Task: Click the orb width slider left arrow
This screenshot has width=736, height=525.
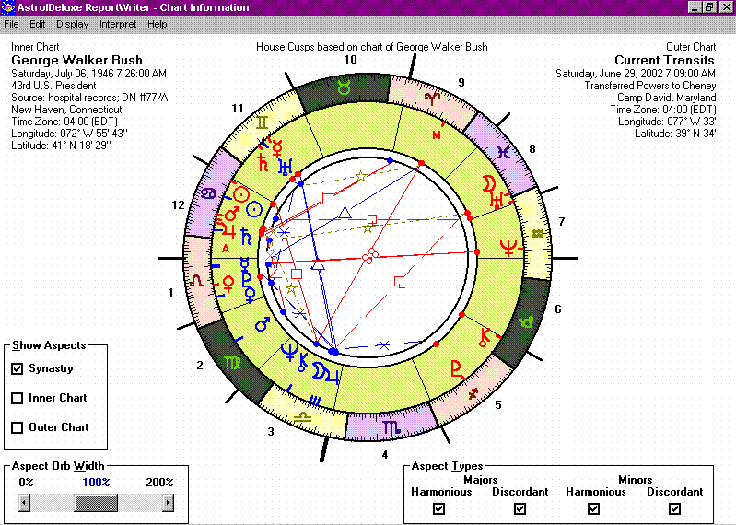Action: point(24,503)
